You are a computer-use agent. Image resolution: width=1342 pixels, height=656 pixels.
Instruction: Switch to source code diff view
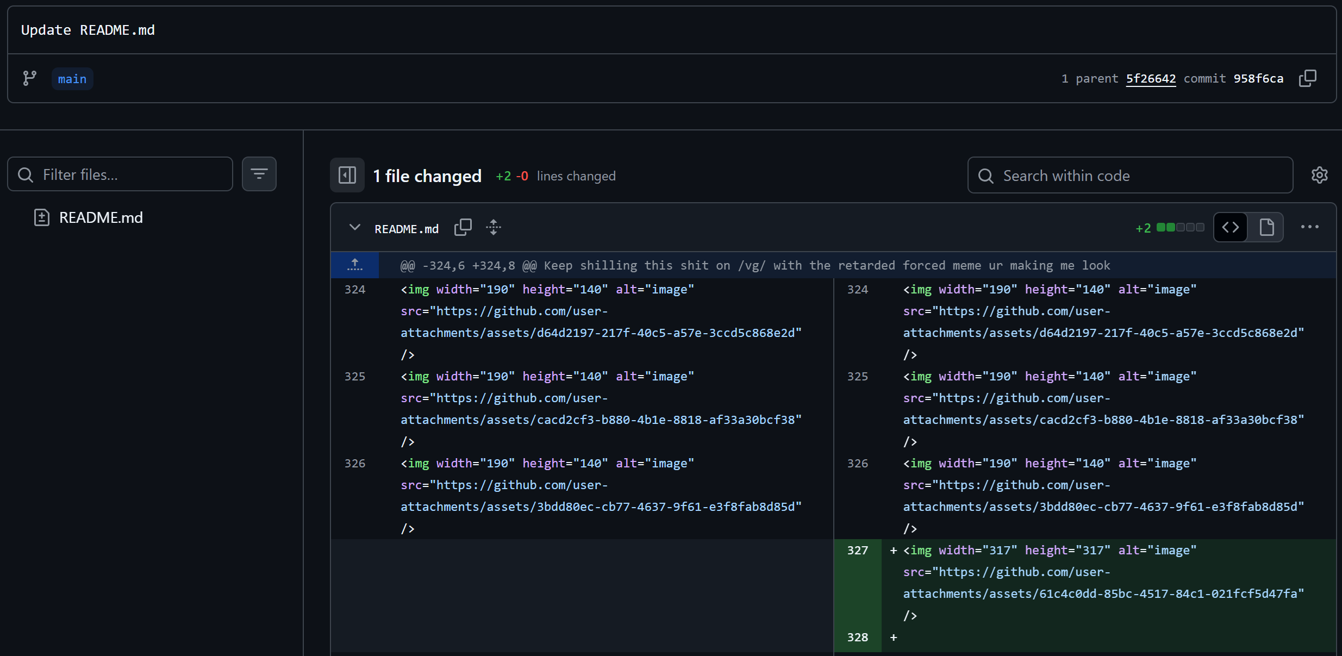coord(1231,227)
